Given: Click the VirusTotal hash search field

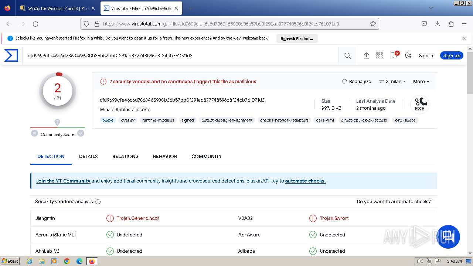Looking at the screenshot, I should click(x=180, y=56).
